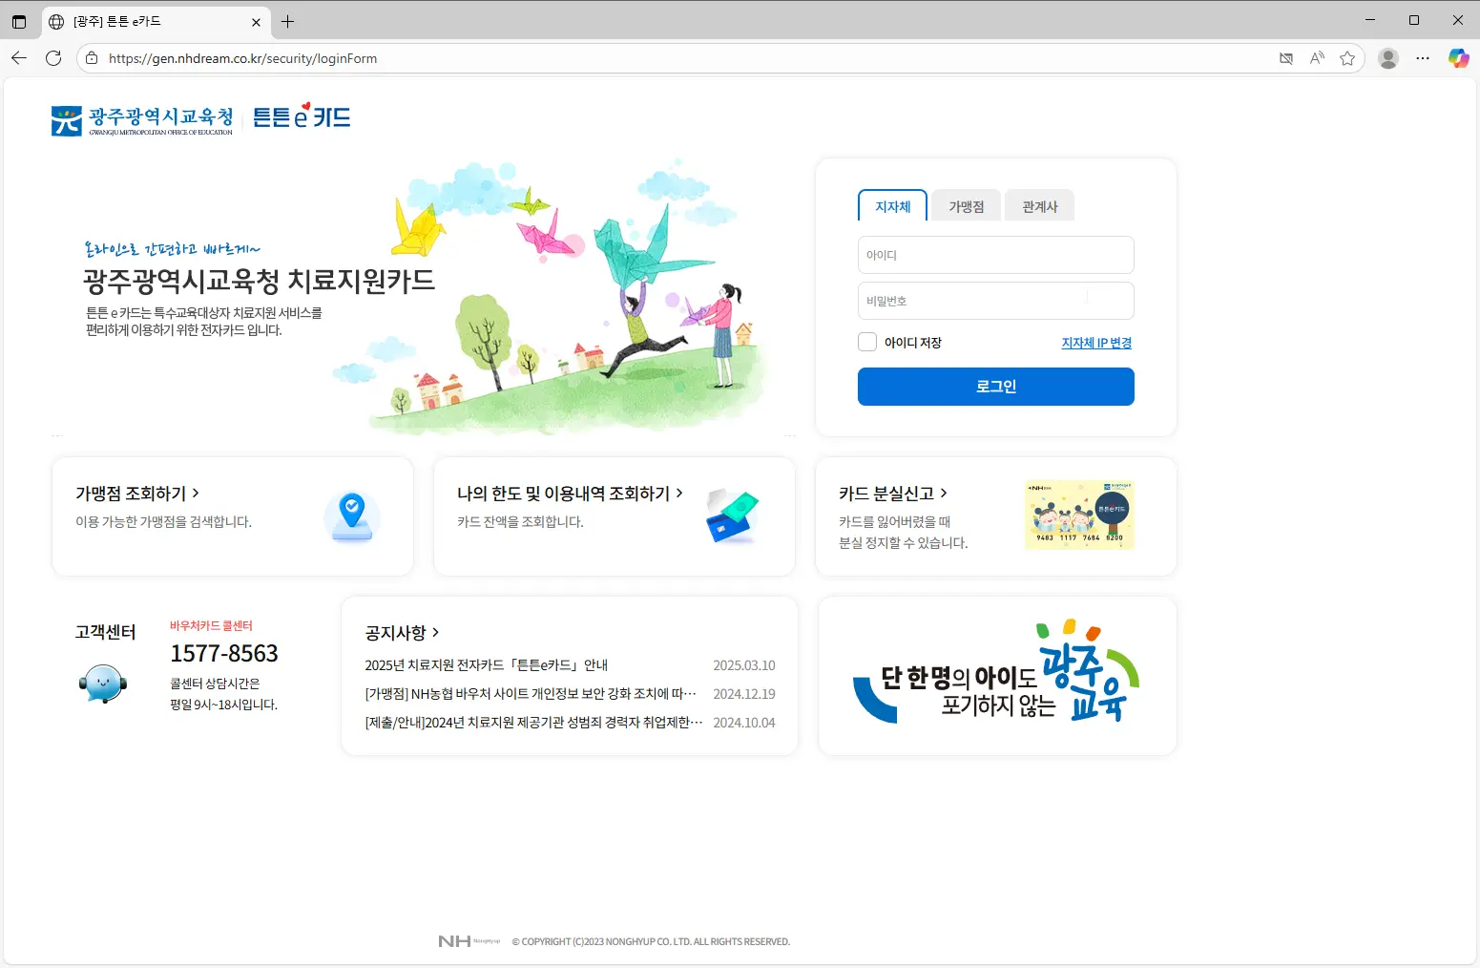The width and height of the screenshot is (1480, 968).
Task: Click the Read Aloud icon in address bar
Action: (x=1317, y=58)
